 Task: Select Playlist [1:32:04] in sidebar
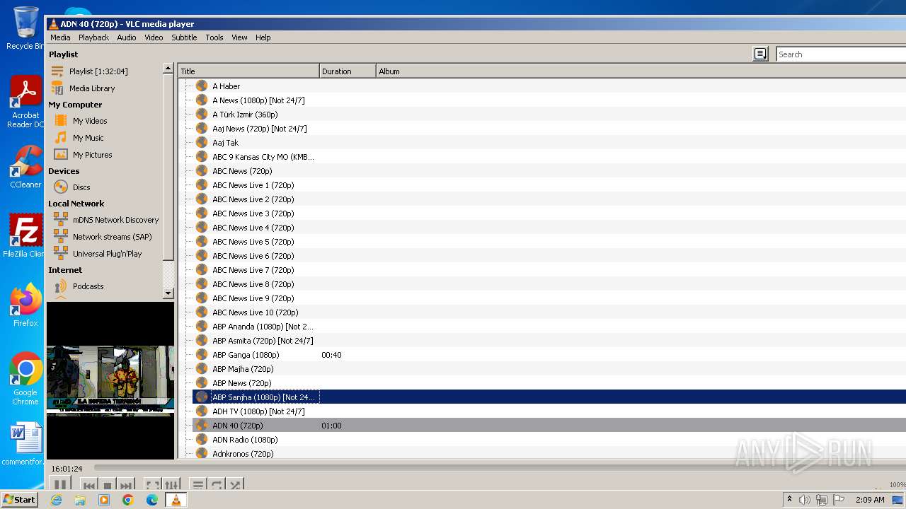98,71
